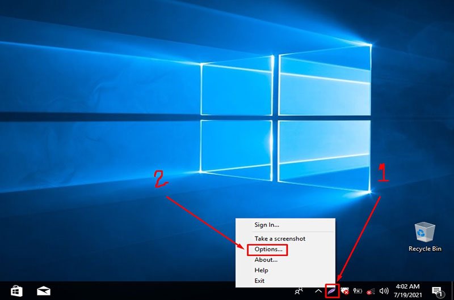The height and width of the screenshot is (300, 454).
Task: Choose About... in the context menu
Action: (285, 260)
